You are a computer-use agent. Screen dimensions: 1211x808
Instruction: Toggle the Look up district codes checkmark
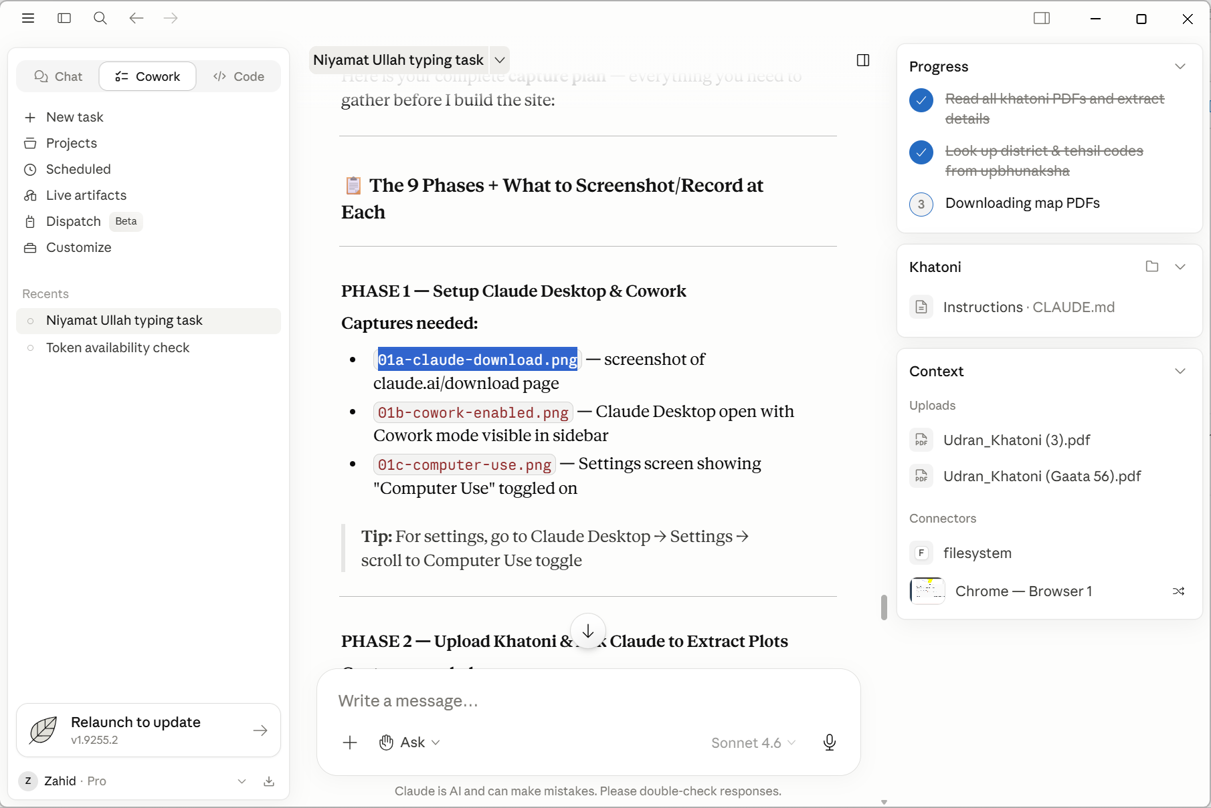[921, 152]
